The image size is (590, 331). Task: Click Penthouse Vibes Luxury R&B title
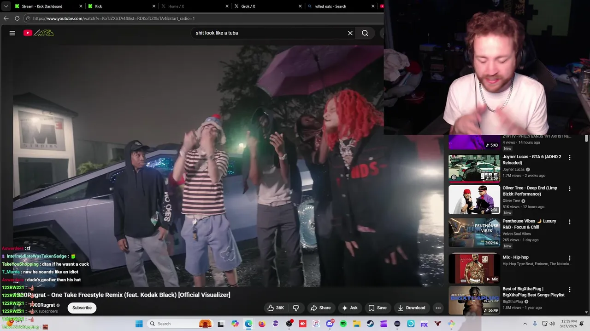529,224
